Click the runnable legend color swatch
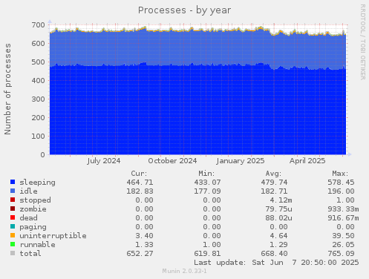Screen dimensions: 369x279 (x=13, y=244)
